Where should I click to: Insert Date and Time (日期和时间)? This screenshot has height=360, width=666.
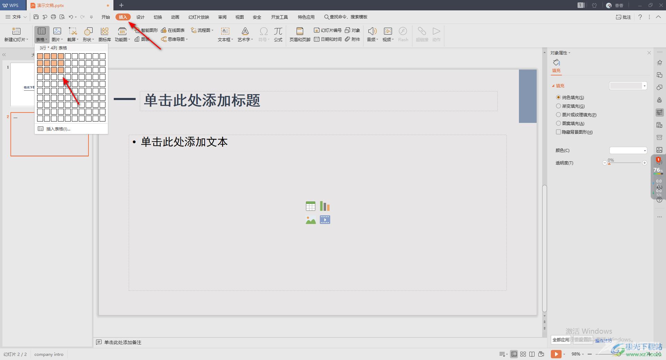coord(327,39)
